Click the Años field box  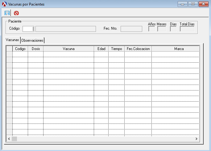[151, 29]
